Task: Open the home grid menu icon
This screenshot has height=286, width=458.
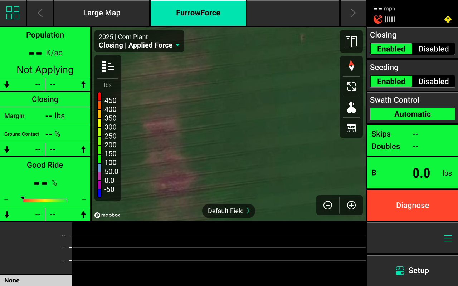Action: coord(13,13)
